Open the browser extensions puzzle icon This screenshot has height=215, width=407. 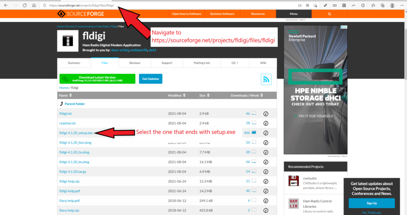coord(363,5)
